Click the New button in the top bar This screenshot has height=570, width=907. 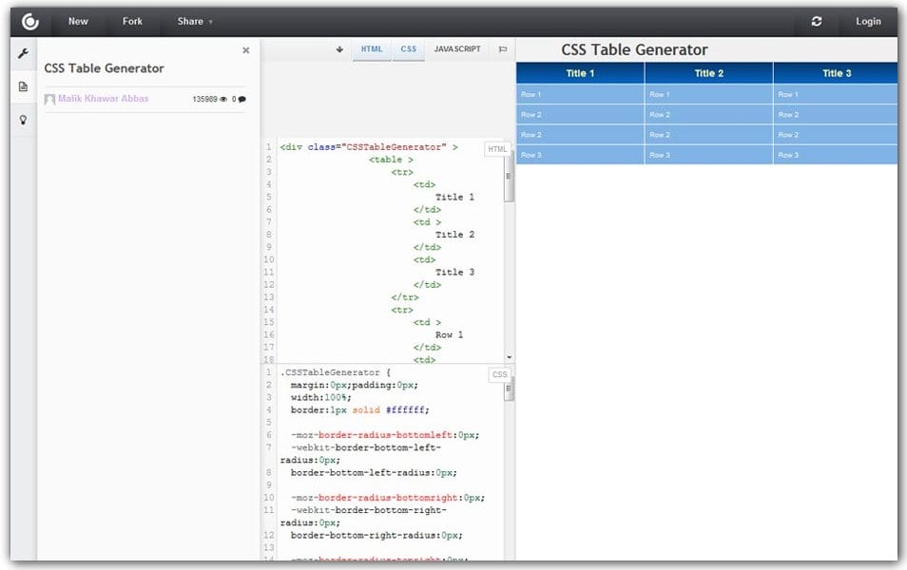(x=78, y=22)
